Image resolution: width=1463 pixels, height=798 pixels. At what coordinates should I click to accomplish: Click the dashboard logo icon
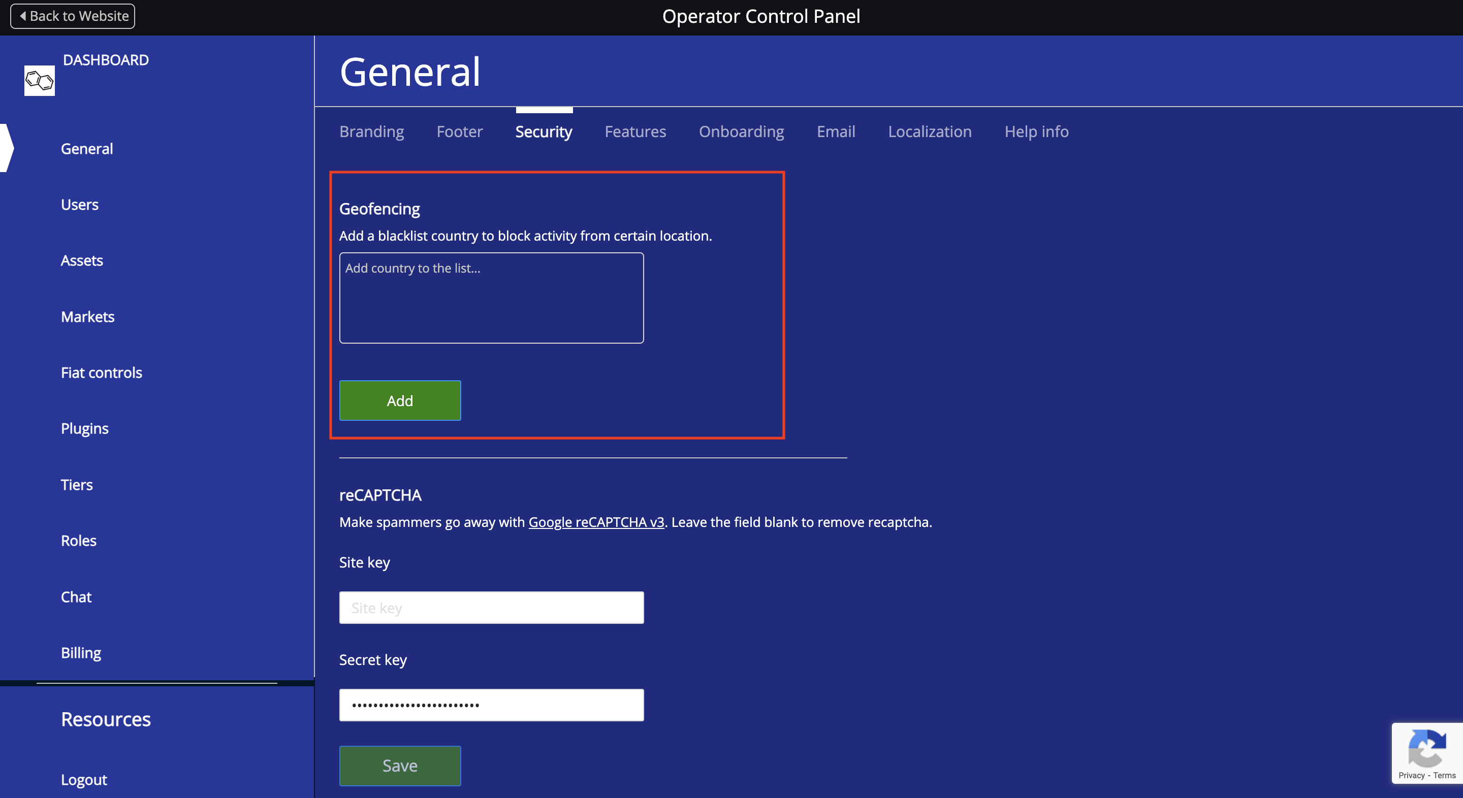click(39, 81)
